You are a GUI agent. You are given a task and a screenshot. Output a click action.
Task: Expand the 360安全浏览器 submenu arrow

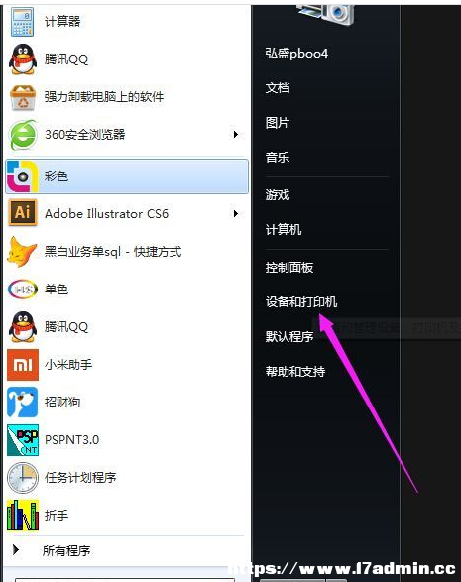click(x=235, y=135)
